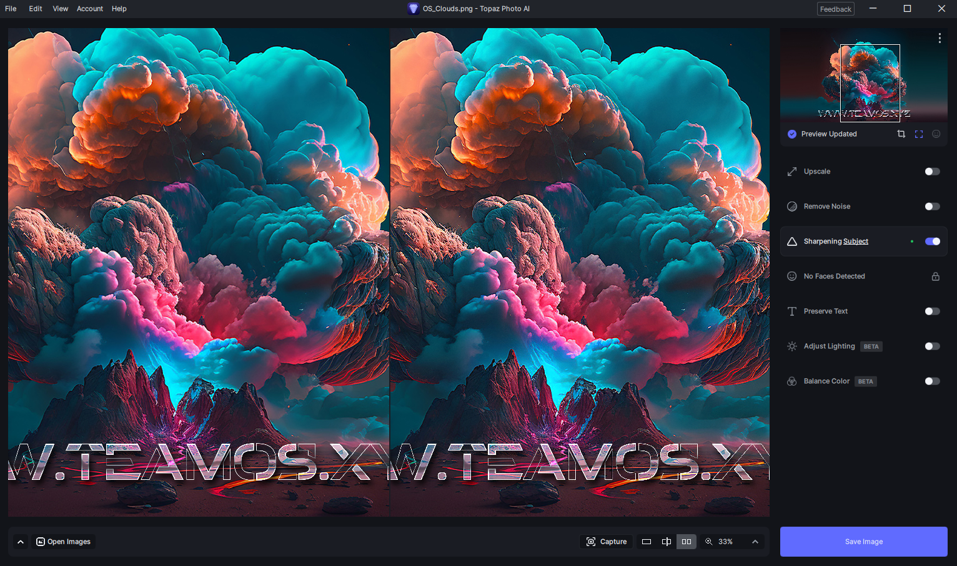The width and height of the screenshot is (957, 566).
Task: Enable the Upscale toggle
Action: tap(932, 172)
